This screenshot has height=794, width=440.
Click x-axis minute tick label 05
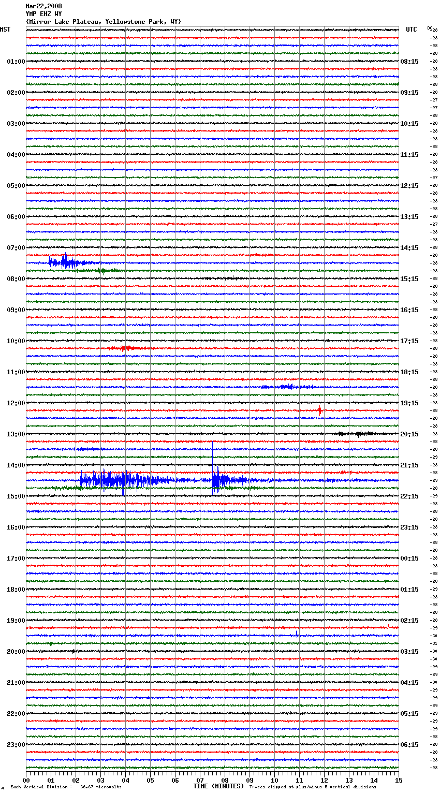(150, 780)
